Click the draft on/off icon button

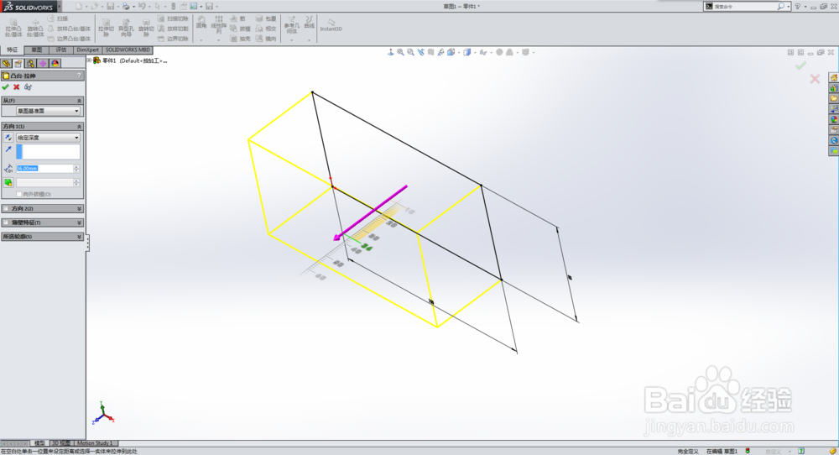click(x=8, y=182)
